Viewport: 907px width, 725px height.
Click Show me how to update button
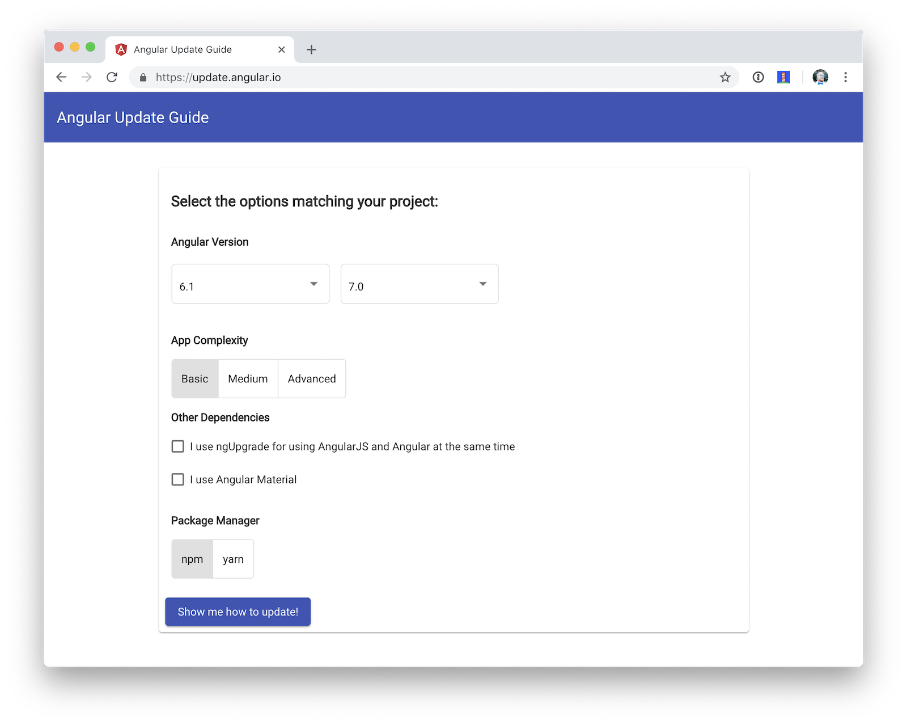238,612
